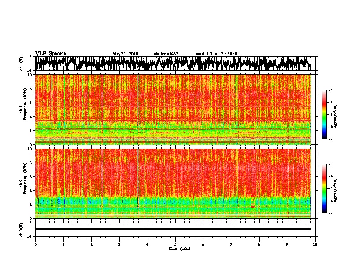The image size is (355, 274).
Task: Click the "9" time axis tick label
Action: pyautogui.click(x=287, y=244)
